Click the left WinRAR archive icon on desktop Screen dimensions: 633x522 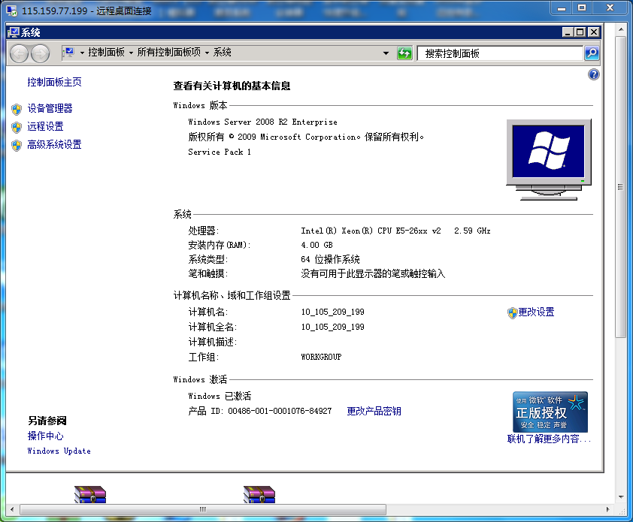point(90,494)
